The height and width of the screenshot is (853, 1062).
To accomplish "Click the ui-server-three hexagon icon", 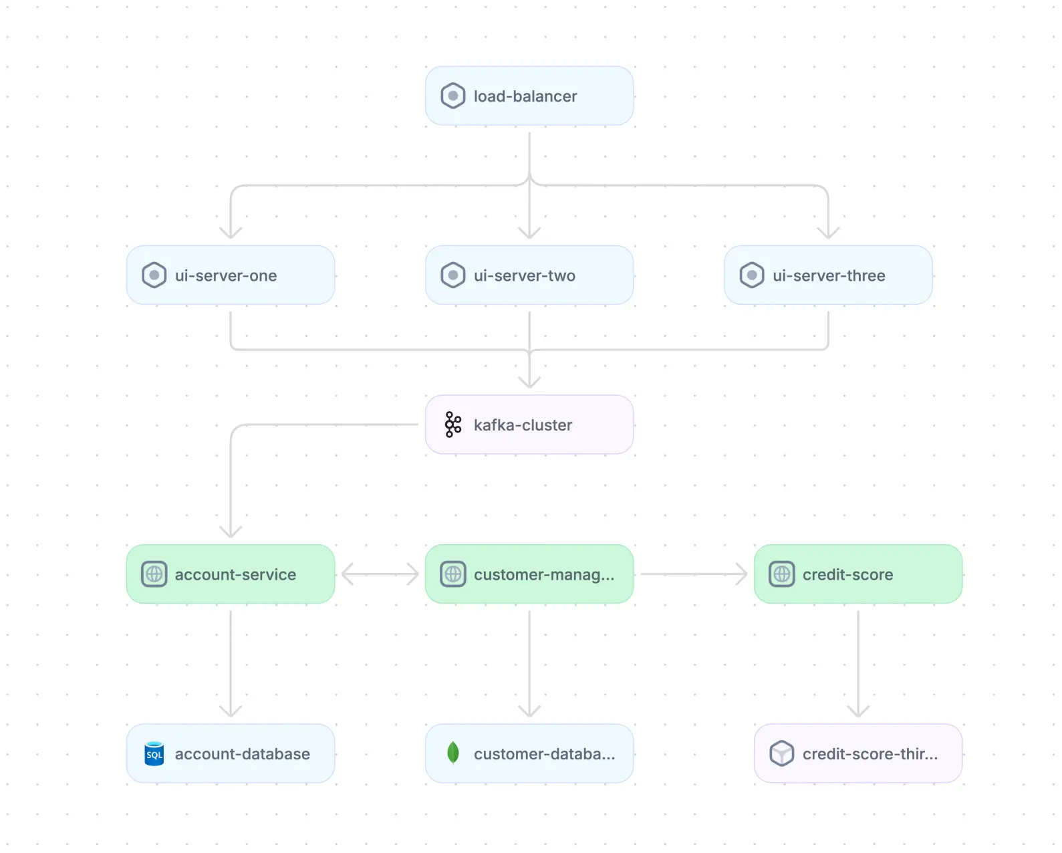I will [x=751, y=275].
